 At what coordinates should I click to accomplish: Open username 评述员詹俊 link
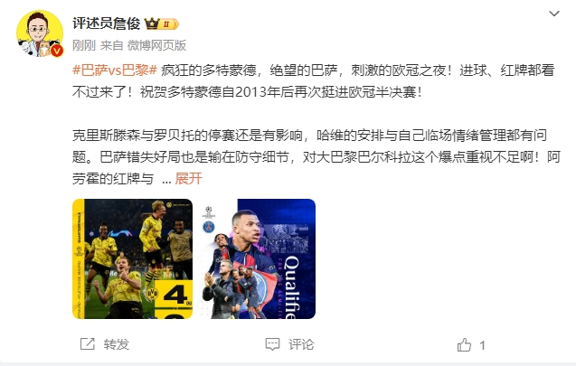[x=106, y=23]
